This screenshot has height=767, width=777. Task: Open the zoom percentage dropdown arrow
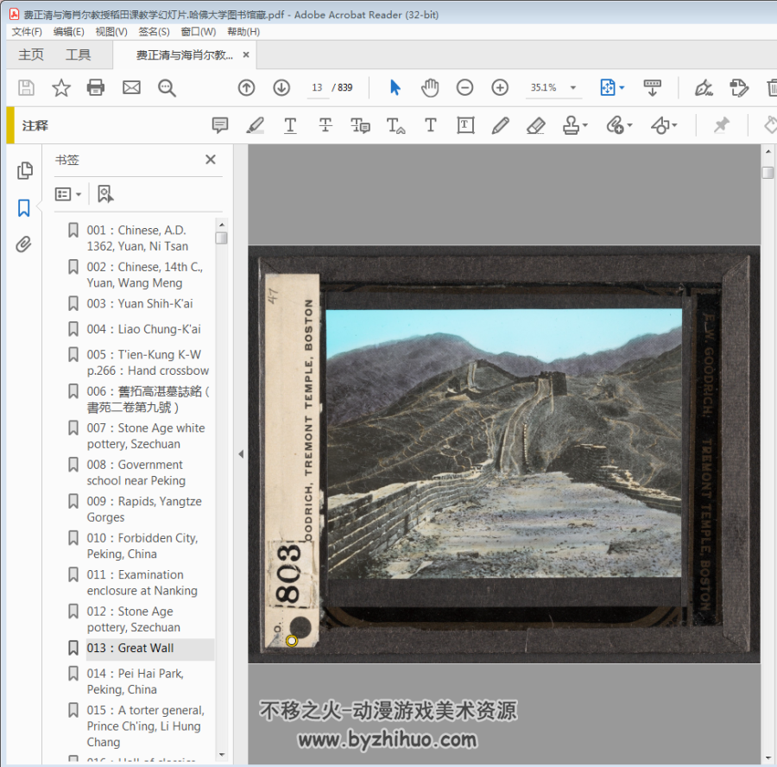pos(573,88)
